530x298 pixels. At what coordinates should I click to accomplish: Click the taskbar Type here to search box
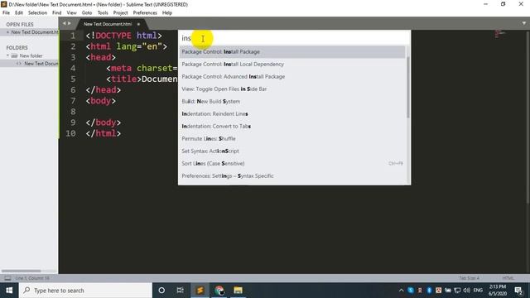(85, 291)
